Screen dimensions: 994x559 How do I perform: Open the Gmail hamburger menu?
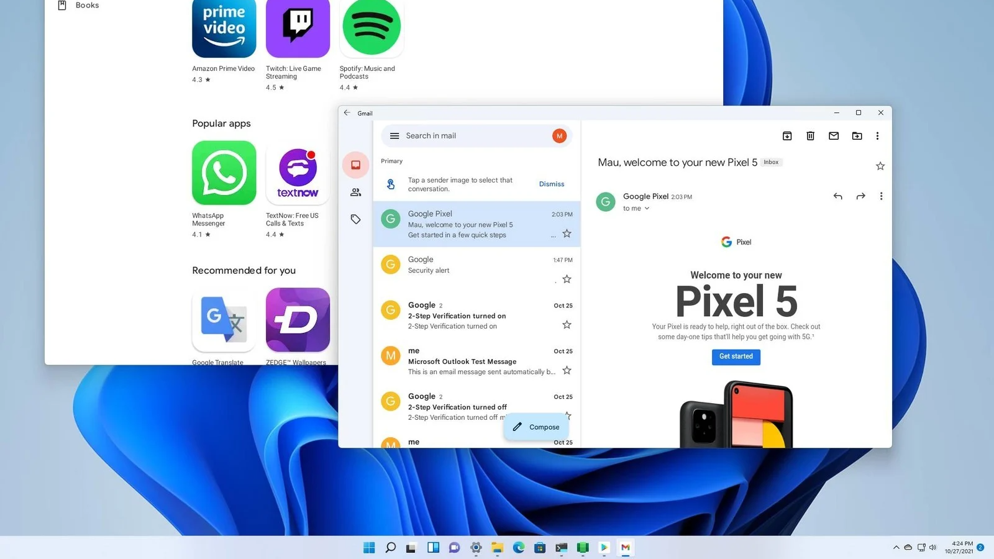(x=394, y=136)
